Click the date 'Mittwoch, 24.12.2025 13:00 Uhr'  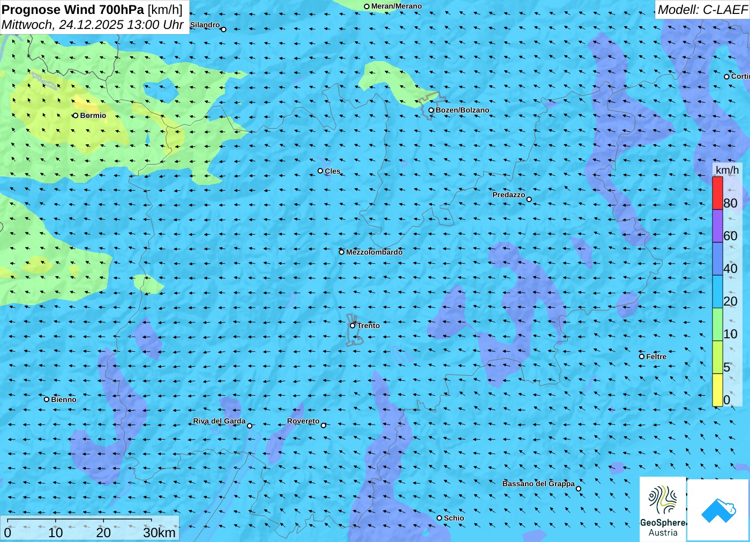[93, 25]
